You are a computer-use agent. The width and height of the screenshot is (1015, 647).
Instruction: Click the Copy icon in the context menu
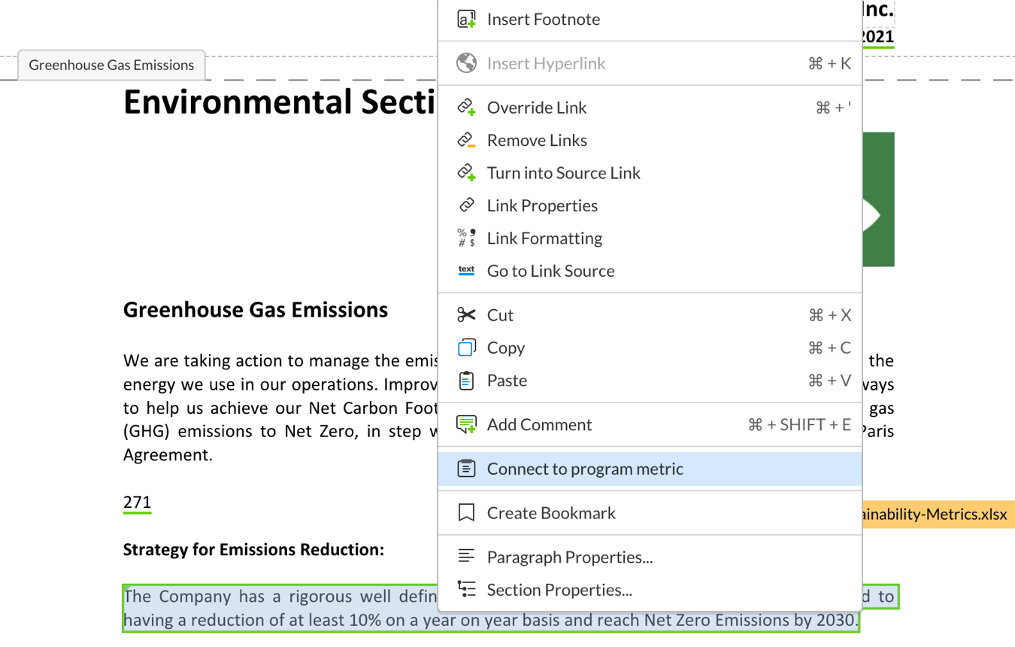tap(466, 348)
